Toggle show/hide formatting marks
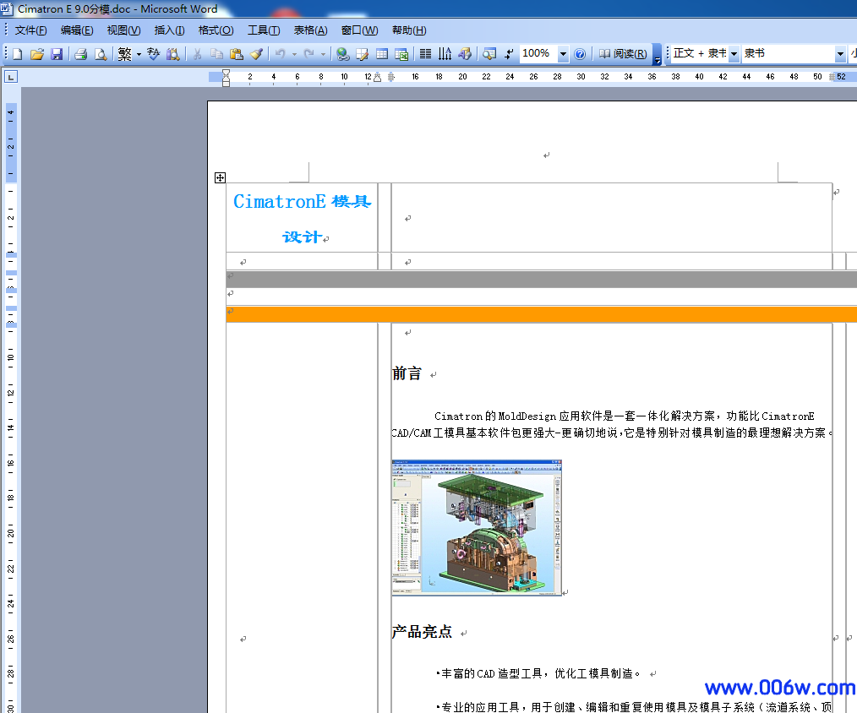This screenshot has height=713, width=857. (509, 54)
